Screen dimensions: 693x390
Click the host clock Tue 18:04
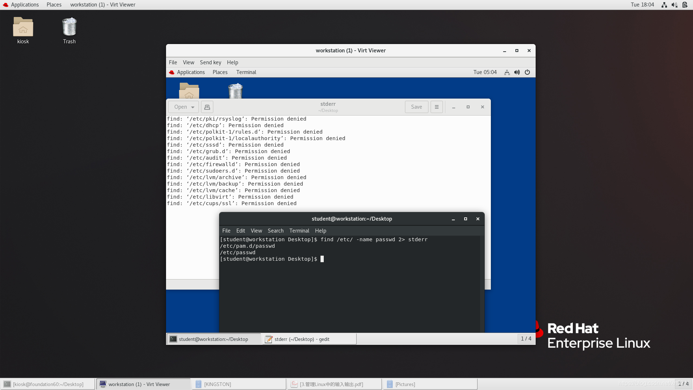(x=642, y=5)
